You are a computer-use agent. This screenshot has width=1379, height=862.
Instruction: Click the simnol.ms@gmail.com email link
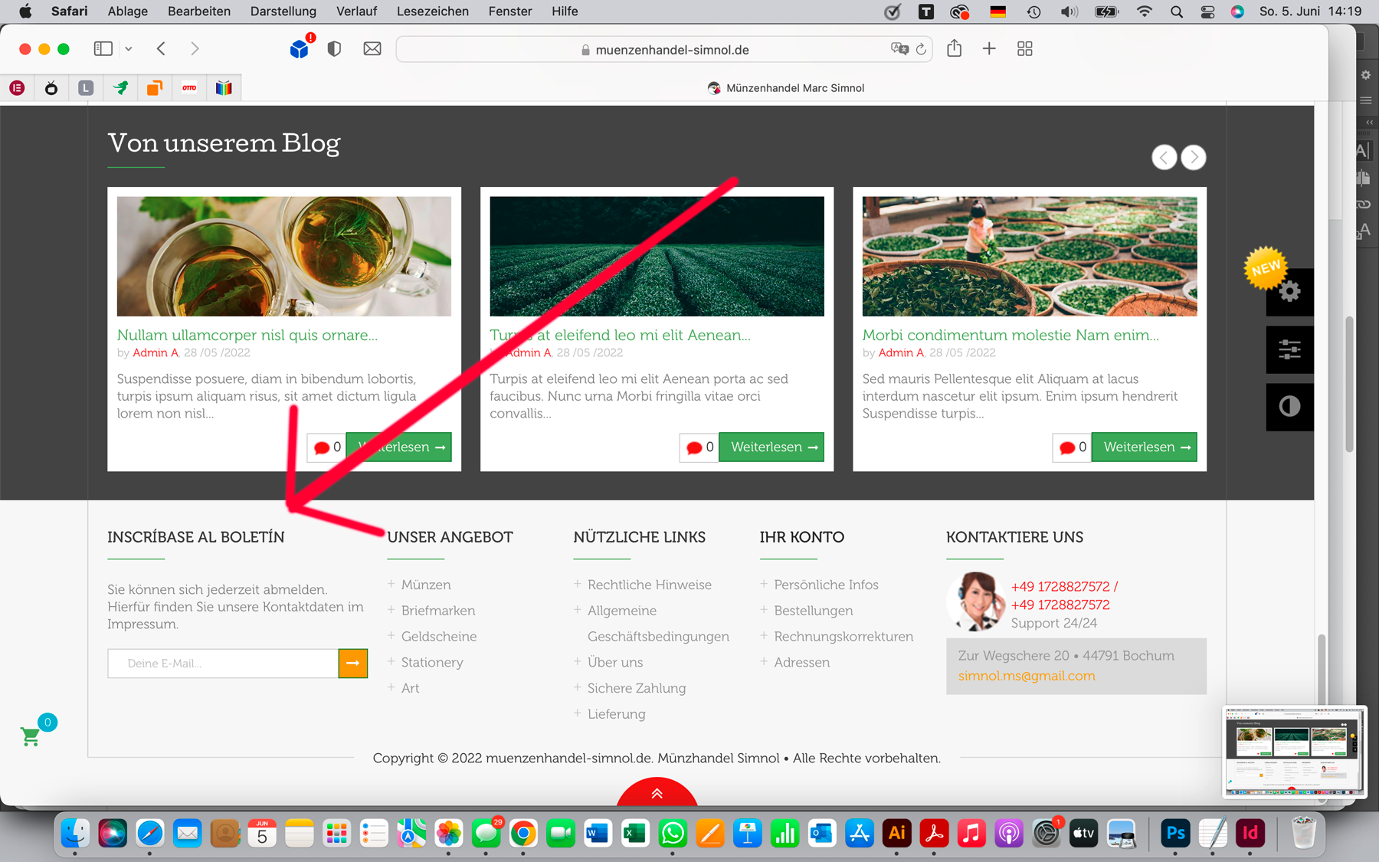click(x=1027, y=676)
